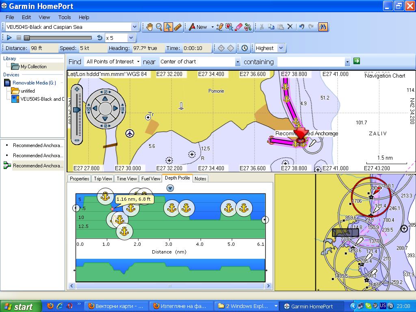Activate the Measure ruler tool

[x=178, y=27]
